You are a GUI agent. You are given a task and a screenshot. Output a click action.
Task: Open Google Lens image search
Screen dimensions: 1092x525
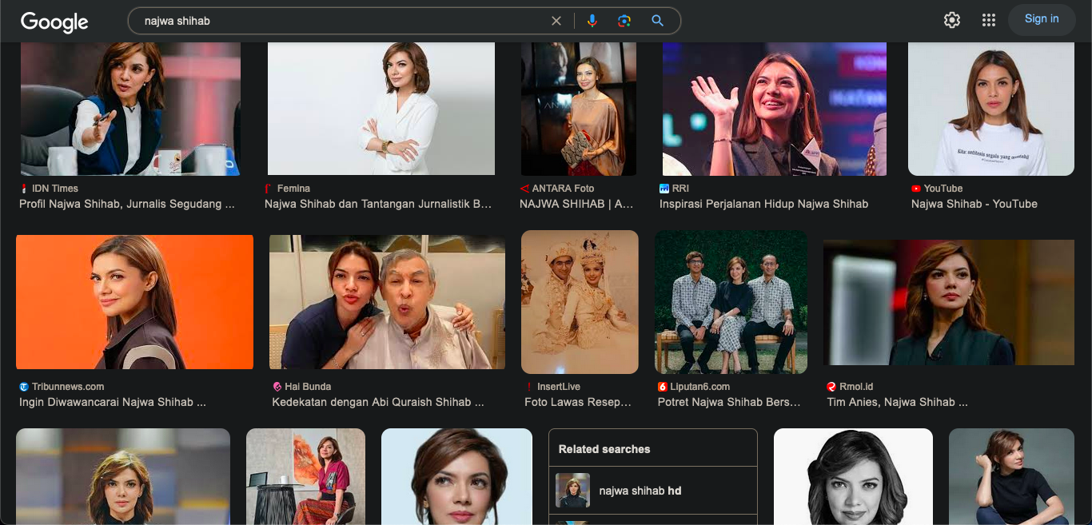click(x=624, y=21)
